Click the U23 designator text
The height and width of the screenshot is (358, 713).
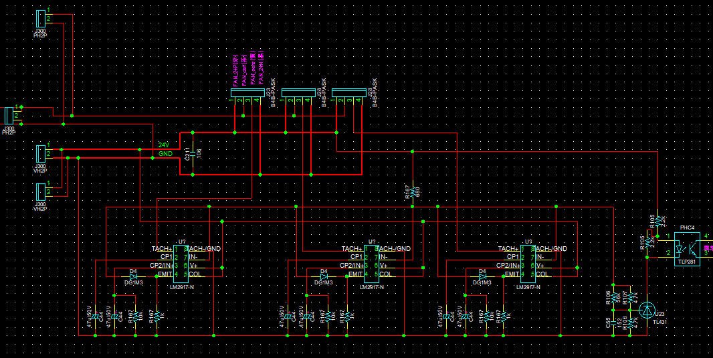point(659,314)
